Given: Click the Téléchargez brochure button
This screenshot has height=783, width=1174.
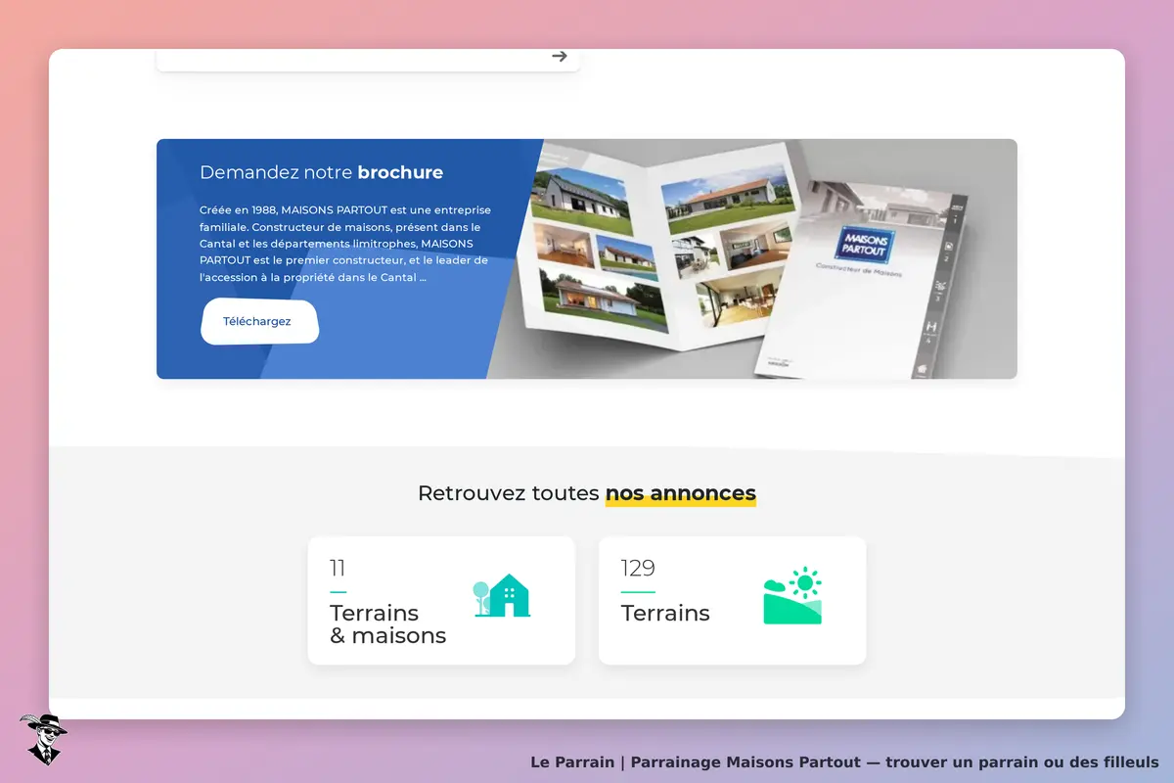Looking at the screenshot, I should coord(259,322).
